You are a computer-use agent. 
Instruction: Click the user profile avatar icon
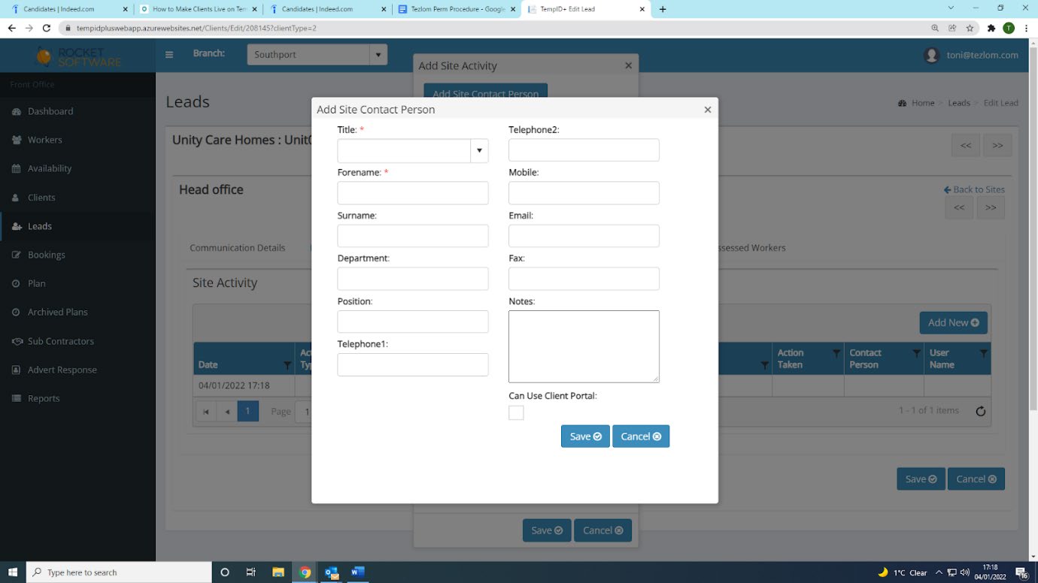pos(932,55)
